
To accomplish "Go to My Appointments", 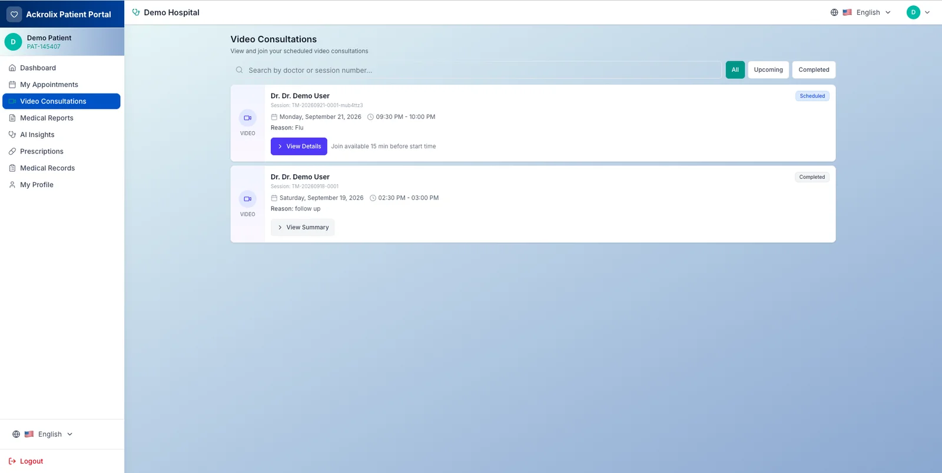I will tap(61, 85).
